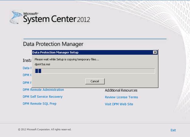Screen dimensions: 190x137
Task: Cancel the temporary file copying
Action: (95, 81)
